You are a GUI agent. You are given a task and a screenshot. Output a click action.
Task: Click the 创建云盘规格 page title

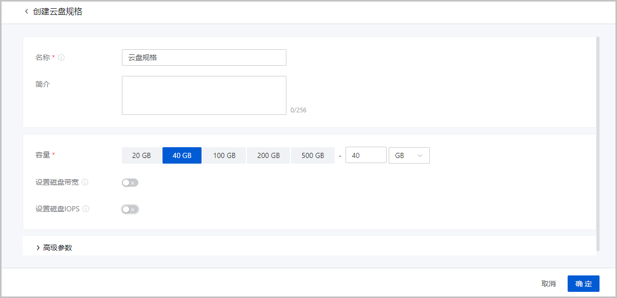point(58,12)
